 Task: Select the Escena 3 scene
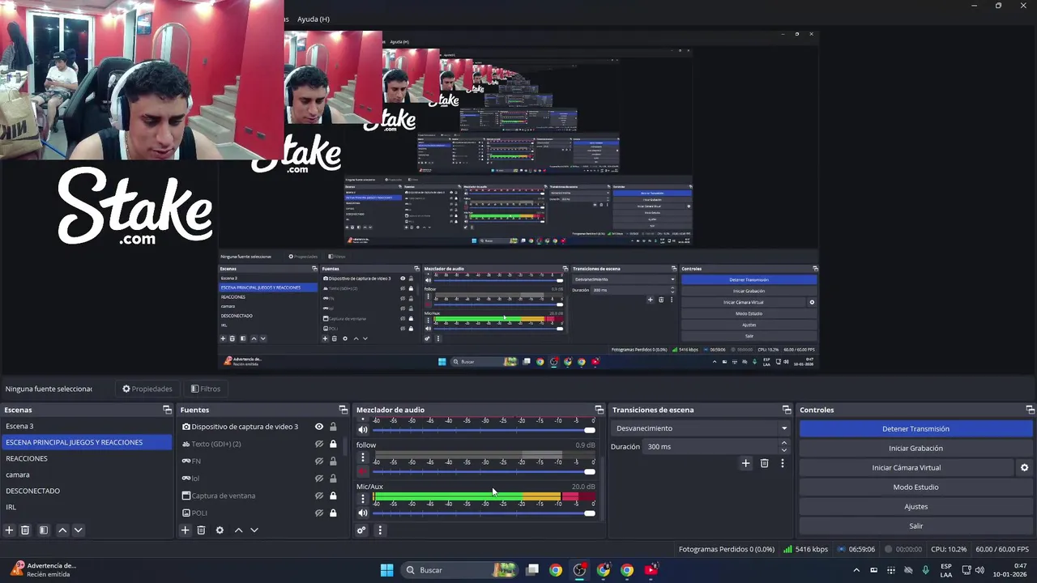point(86,426)
